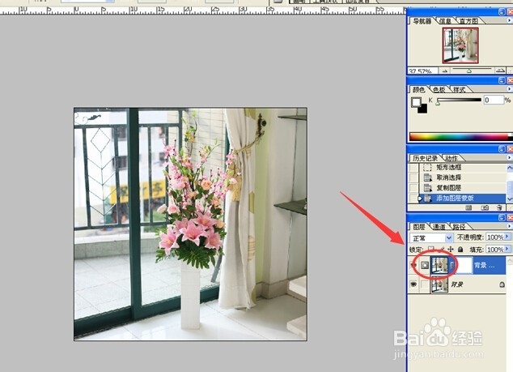The width and height of the screenshot is (513, 372).
Task: Click the mask indicator icon on 背景 copy layer
Action: tap(425, 265)
